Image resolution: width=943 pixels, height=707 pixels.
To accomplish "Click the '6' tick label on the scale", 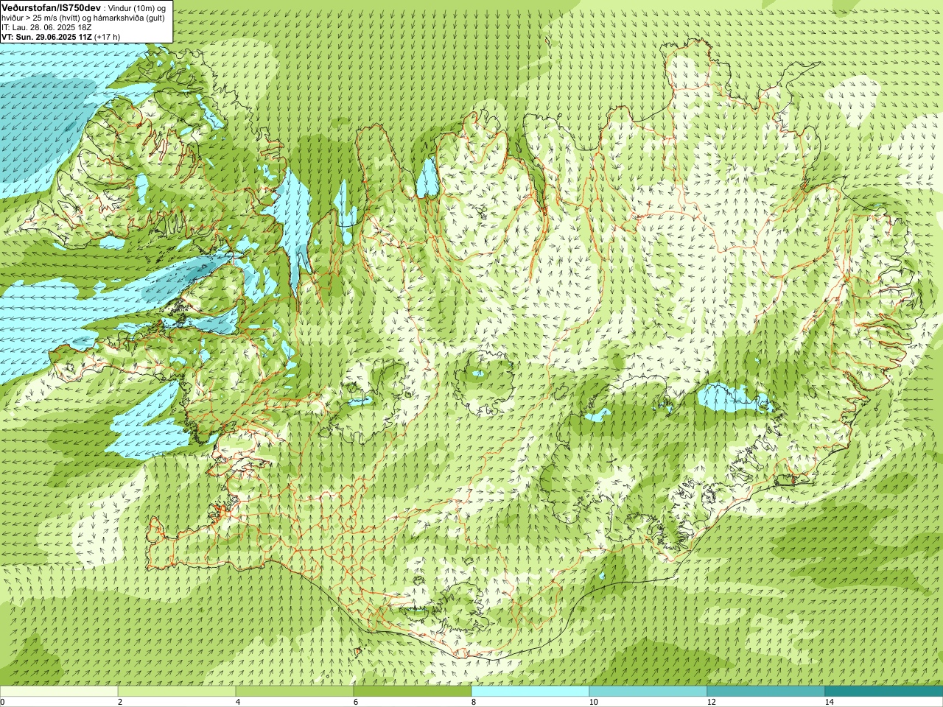I will 356,702.
